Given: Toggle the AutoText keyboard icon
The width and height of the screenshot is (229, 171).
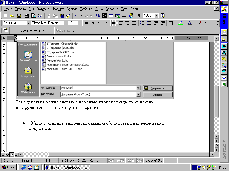Looking at the screenshot, I should pos(5,30).
